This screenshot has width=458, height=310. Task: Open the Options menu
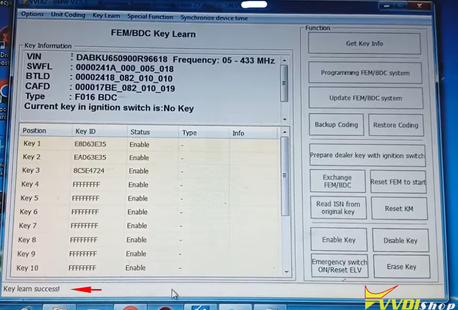click(32, 14)
